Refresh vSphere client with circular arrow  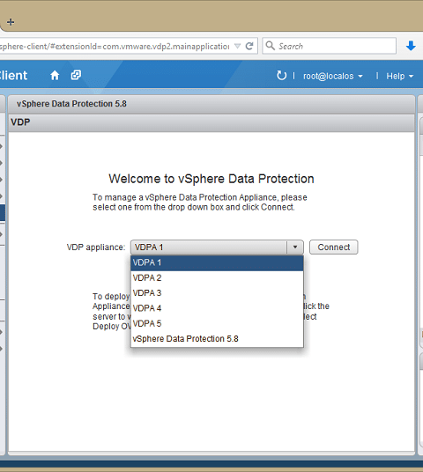281,75
